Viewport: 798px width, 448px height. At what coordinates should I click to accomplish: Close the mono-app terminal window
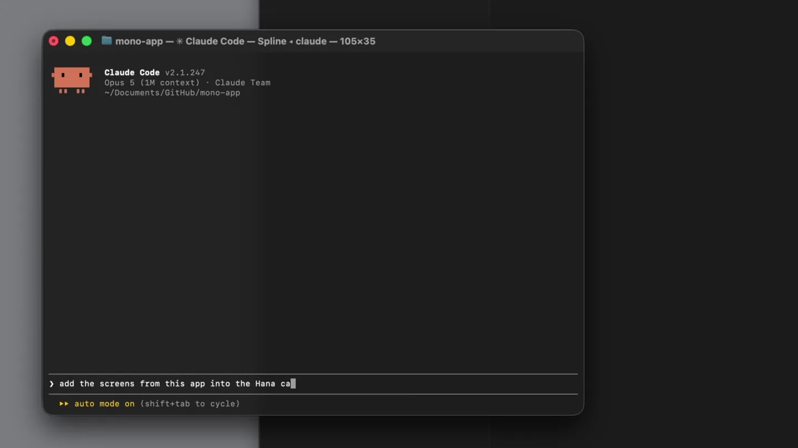(x=54, y=41)
